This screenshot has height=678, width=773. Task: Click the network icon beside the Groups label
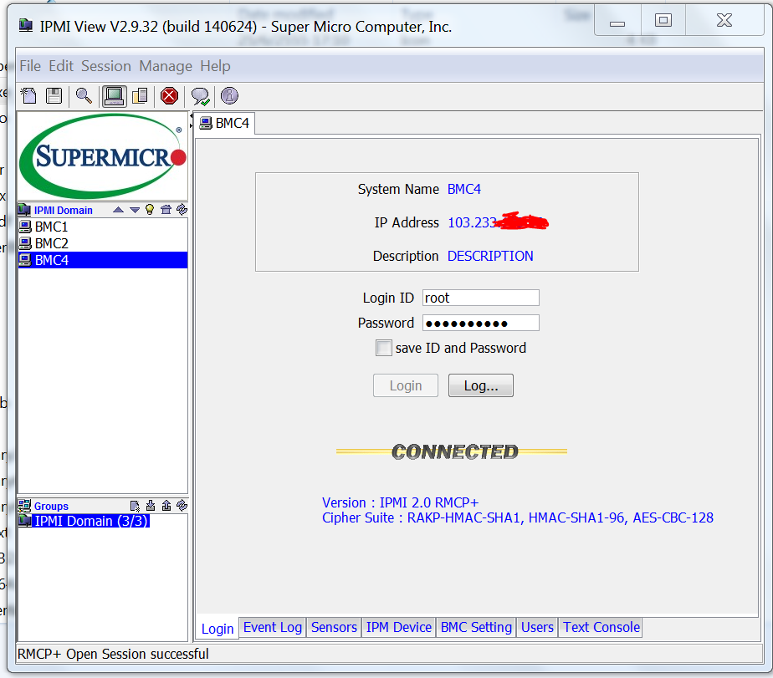click(x=24, y=506)
